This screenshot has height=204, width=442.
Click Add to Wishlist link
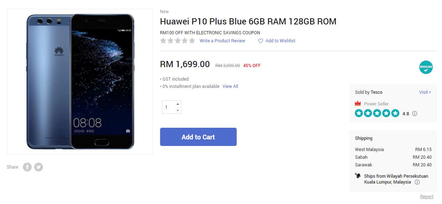click(280, 41)
